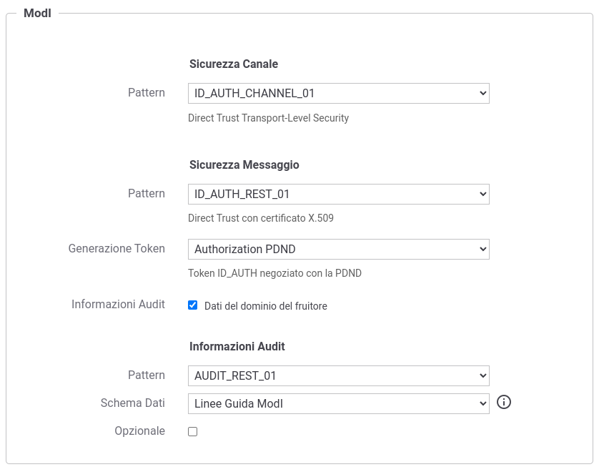Click the Sicurezza Messaggio heading
The image size is (599, 472).
pyautogui.click(x=244, y=164)
